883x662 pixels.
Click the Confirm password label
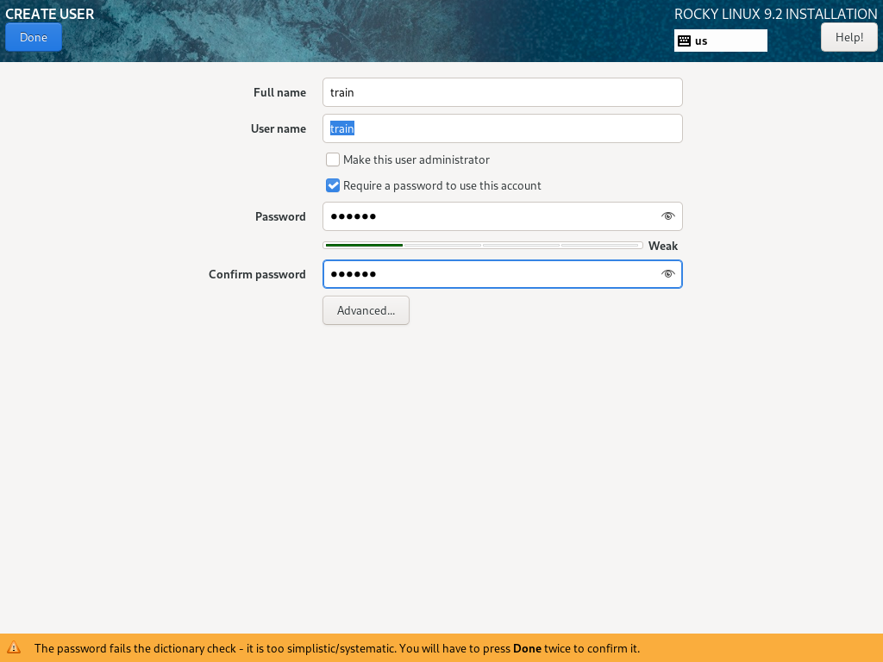coord(257,274)
